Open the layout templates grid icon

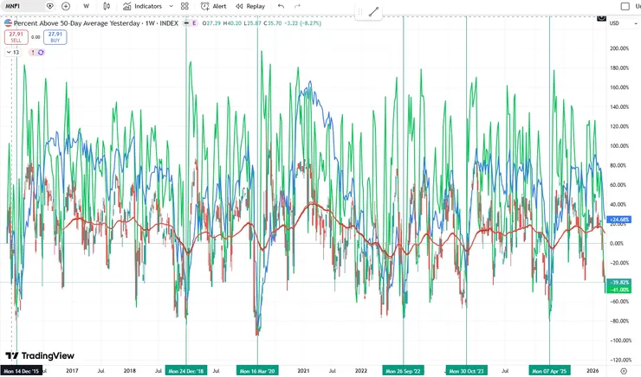tap(185, 6)
